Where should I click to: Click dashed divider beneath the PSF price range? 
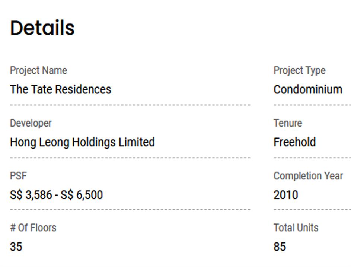click(130, 210)
